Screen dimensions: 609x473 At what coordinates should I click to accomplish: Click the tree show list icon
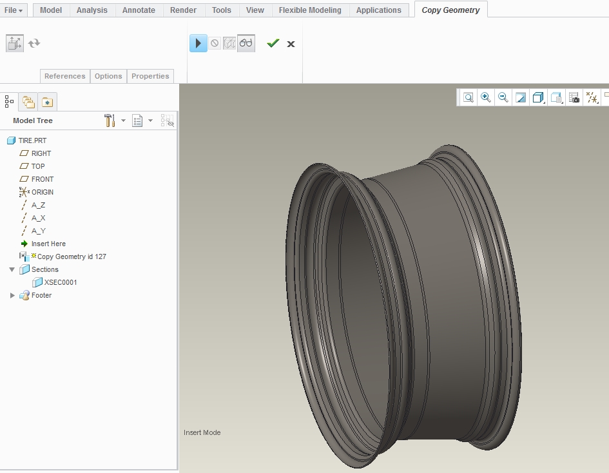coord(137,121)
